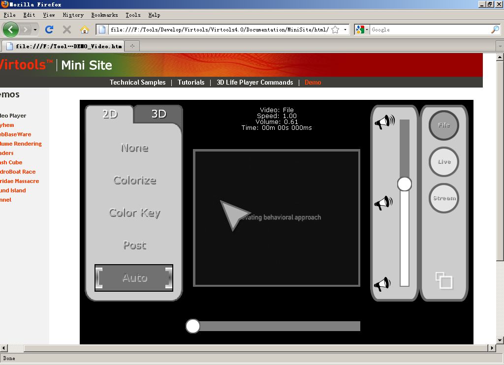The width and height of the screenshot is (504, 365).
Task: Switch to the 3D effects tab
Action: tap(158, 114)
